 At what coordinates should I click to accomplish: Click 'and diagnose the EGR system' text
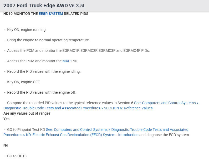click(164, 135)
